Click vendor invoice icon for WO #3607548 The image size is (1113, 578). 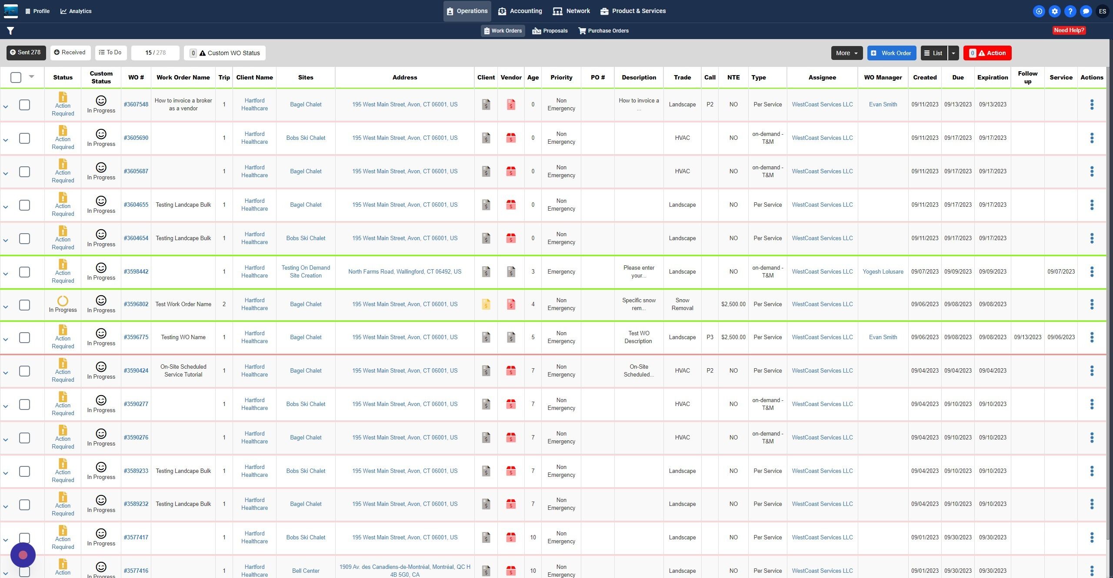click(x=511, y=105)
